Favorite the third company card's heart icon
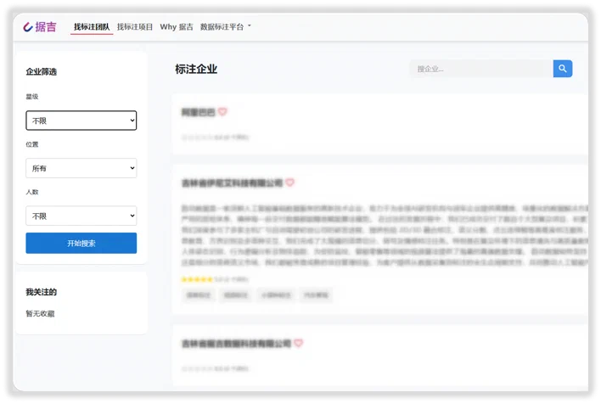This screenshot has height=404, width=601. tap(299, 343)
